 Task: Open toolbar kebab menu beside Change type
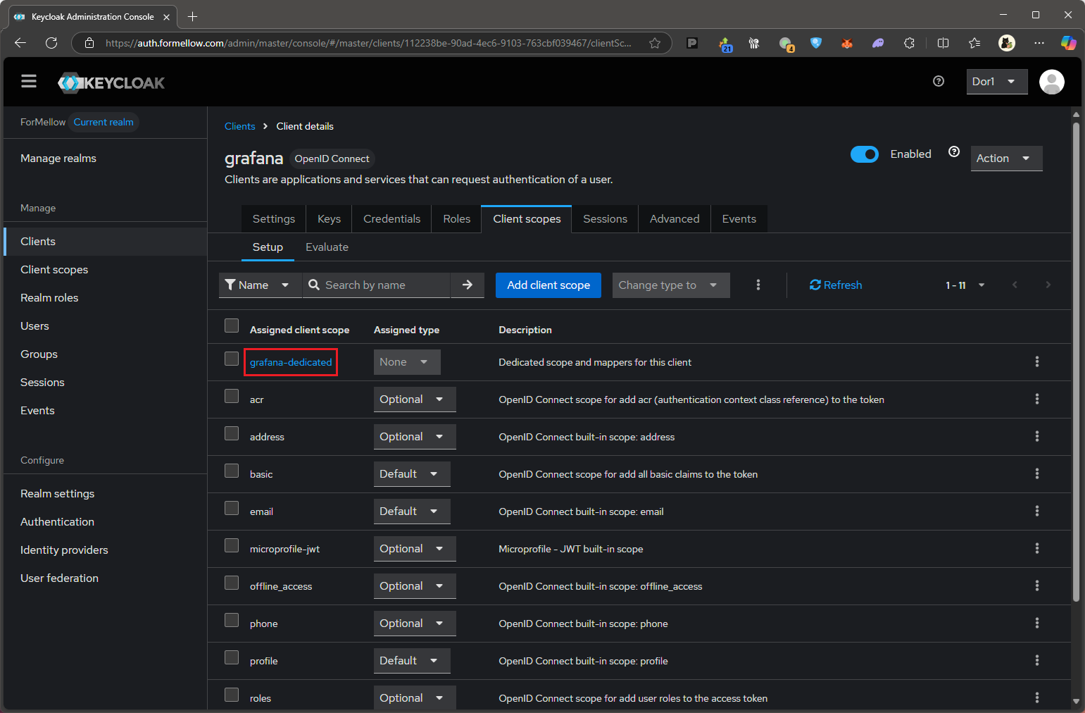click(x=758, y=285)
